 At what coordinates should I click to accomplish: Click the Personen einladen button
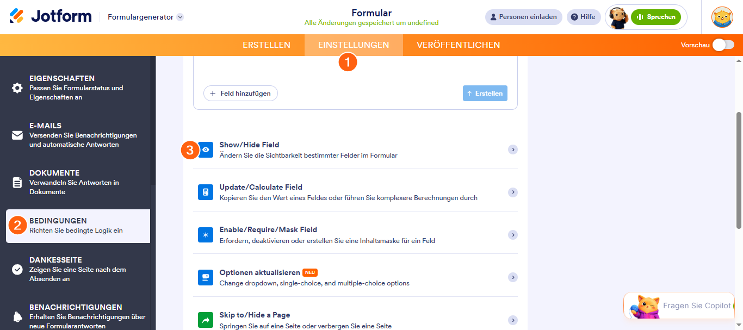pyautogui.click(x=523, y=17)
